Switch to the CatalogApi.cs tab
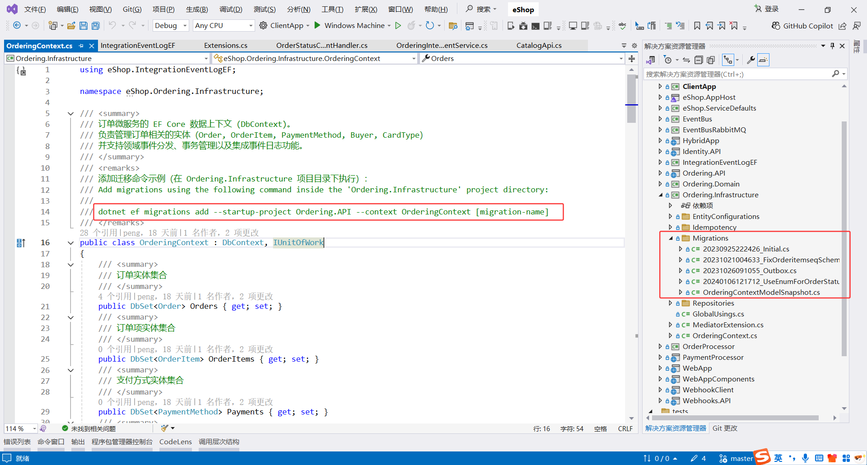 pyautogui.click(x=539, y=46)
